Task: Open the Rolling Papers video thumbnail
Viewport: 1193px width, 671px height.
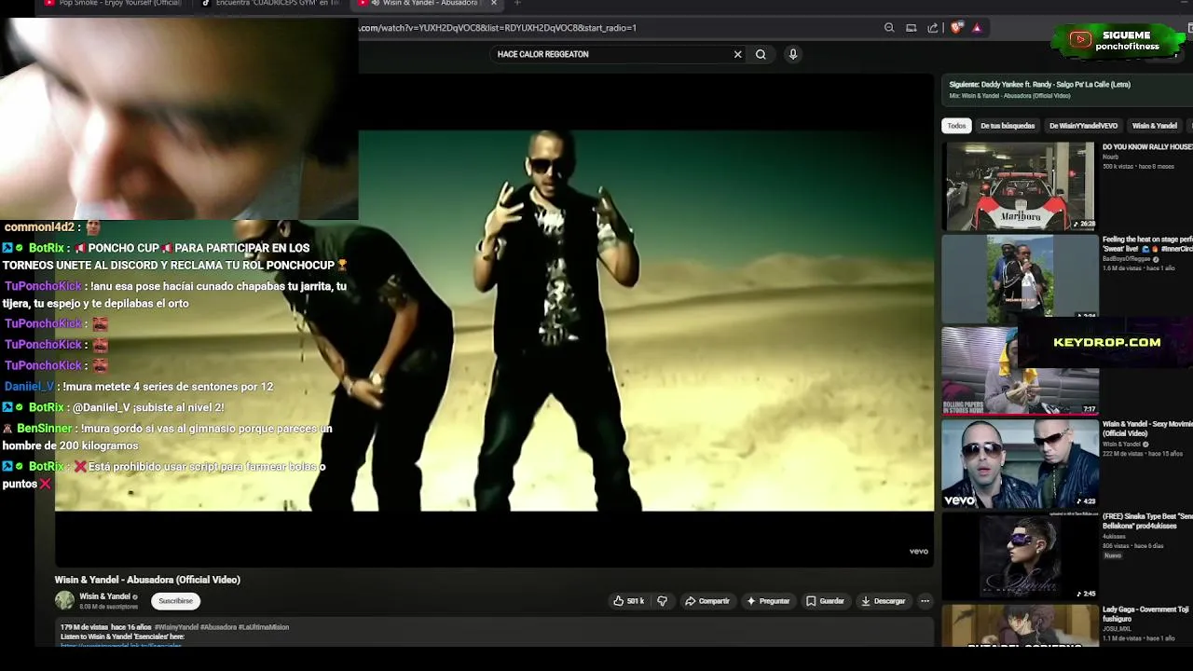Action: [x=1020, y=370]
